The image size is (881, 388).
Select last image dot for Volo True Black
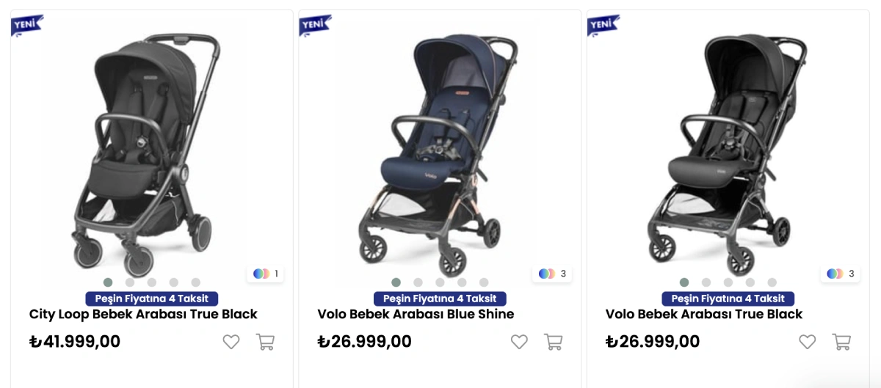click(772, 282)
